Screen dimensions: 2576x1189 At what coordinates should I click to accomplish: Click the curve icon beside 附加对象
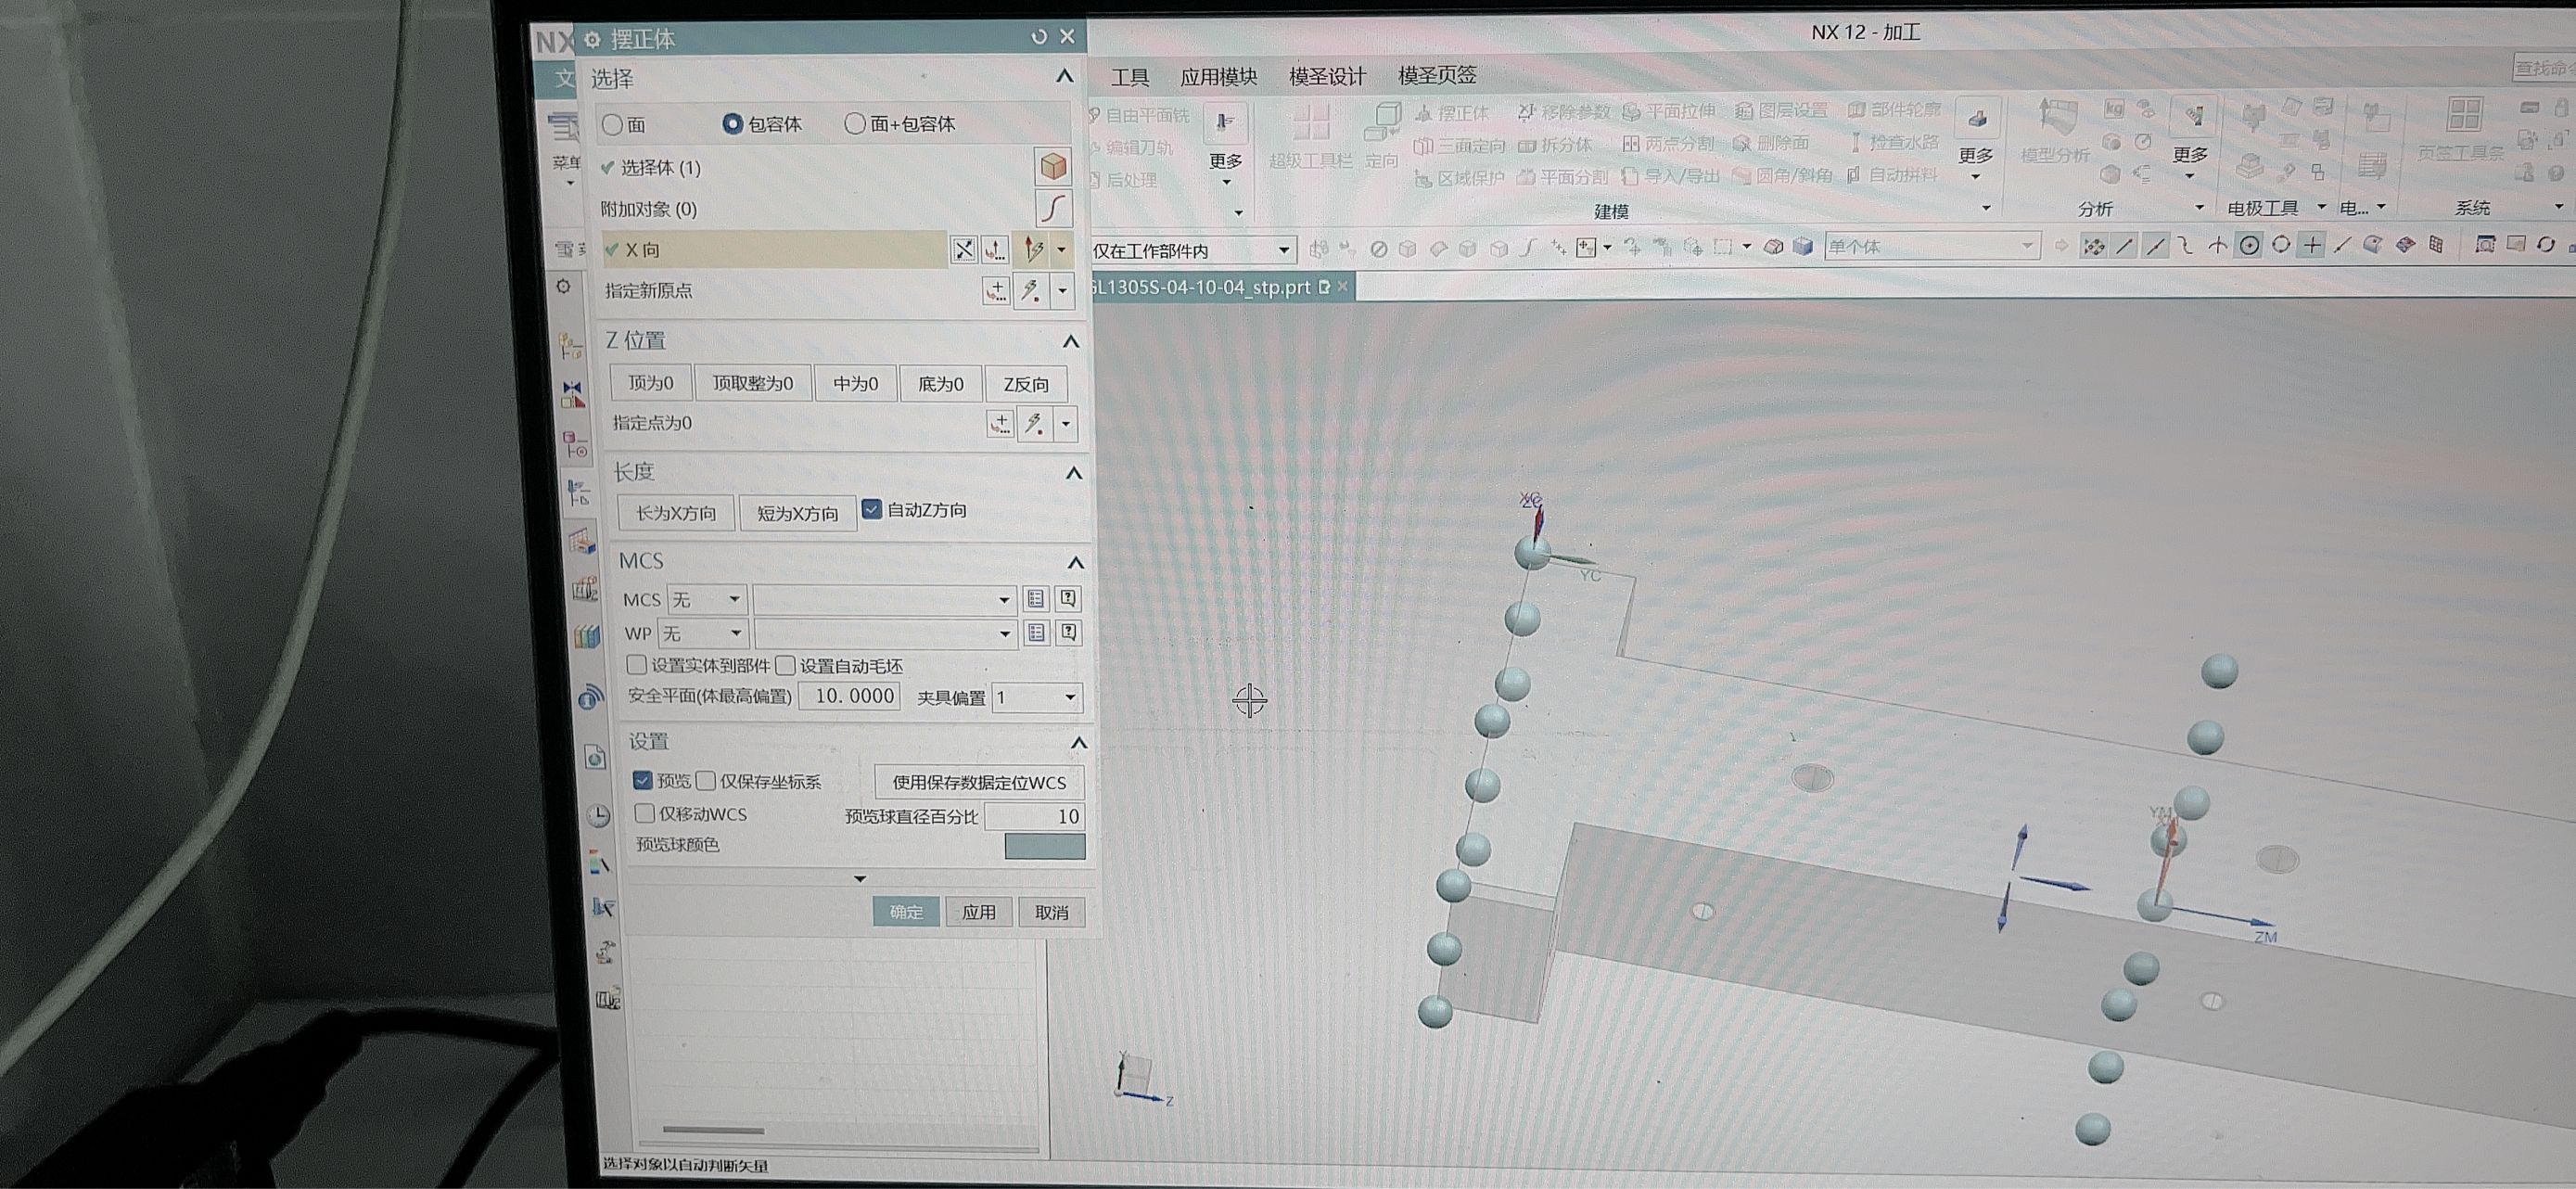1053,209
